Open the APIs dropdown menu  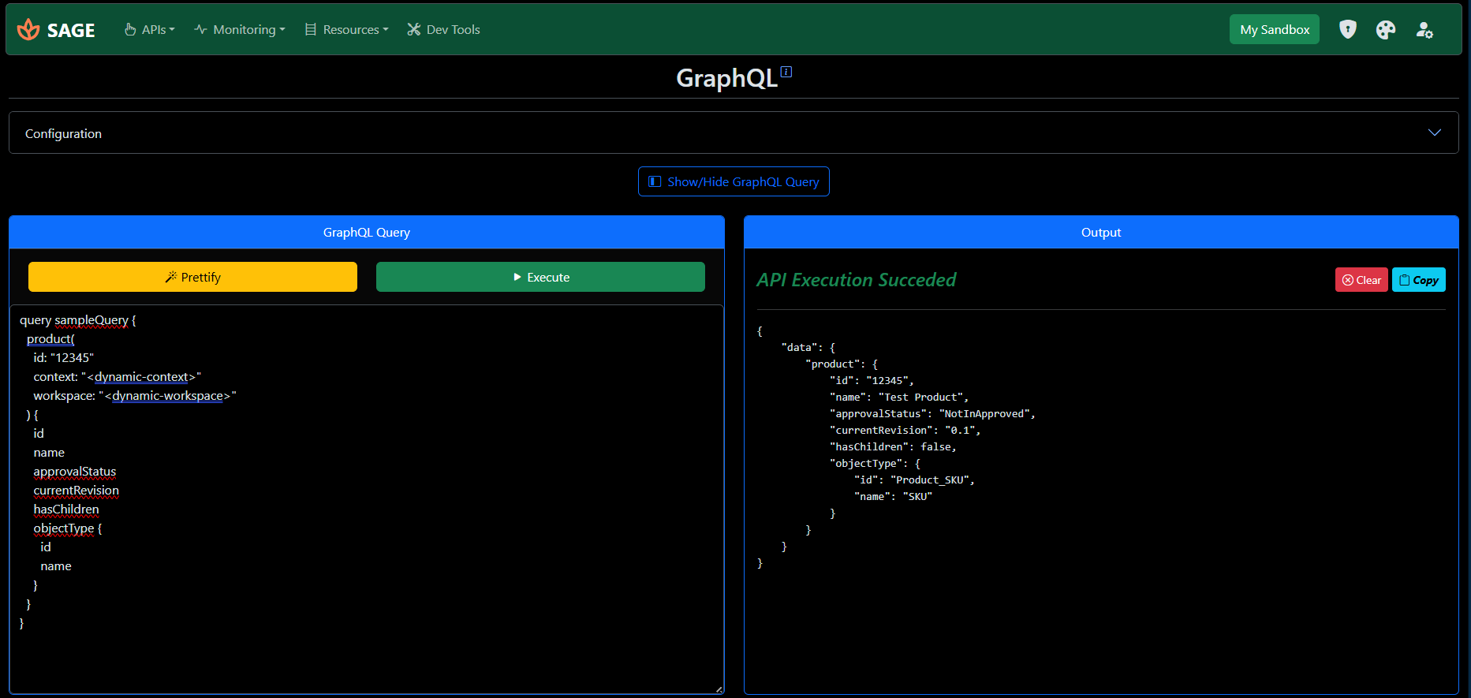(150, 30)
